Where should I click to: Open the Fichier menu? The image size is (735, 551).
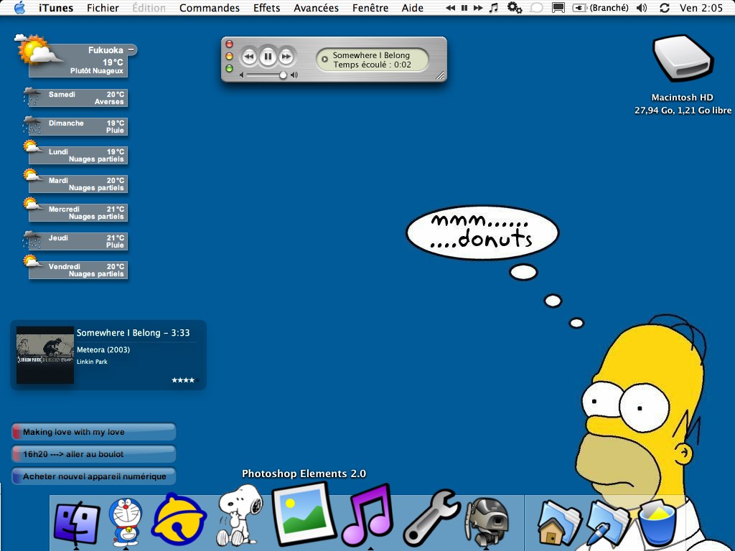pos(103,8)
